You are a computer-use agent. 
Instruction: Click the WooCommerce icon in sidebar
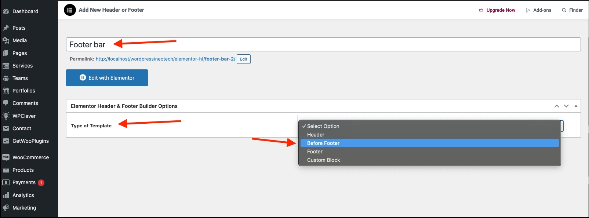point(6,157)
